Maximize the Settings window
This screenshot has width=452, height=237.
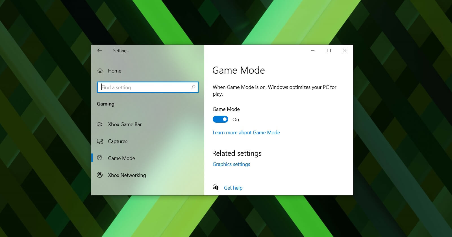click(x=329, y=51)
